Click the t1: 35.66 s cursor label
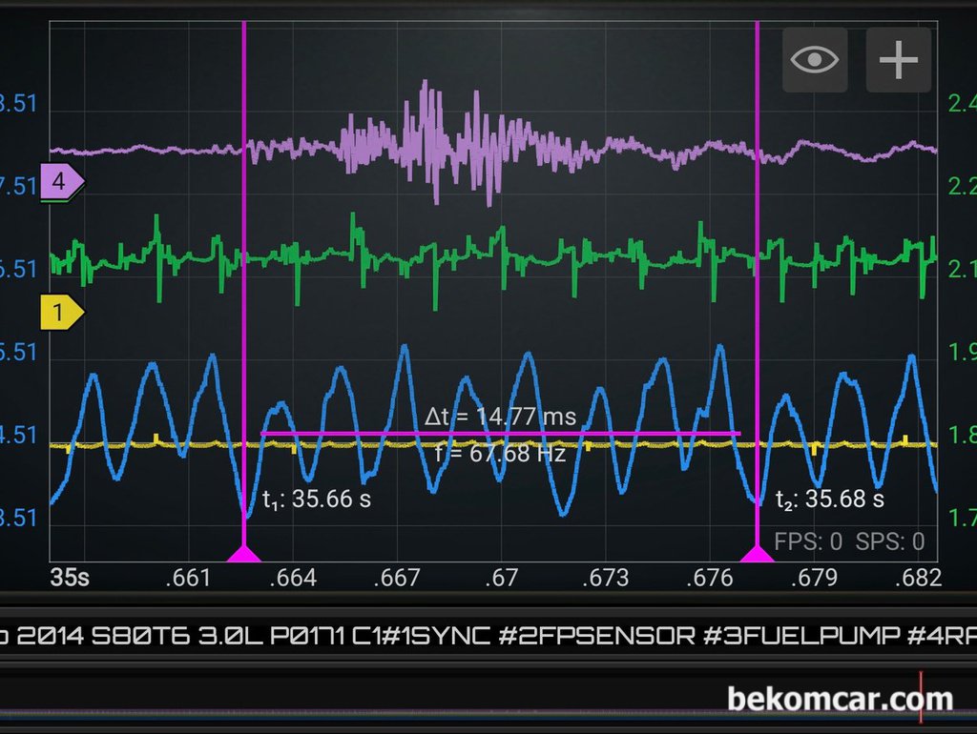Image resolution: width=977 pixels, height=734 pixels. pyautogui.click(x=317, y=500)
